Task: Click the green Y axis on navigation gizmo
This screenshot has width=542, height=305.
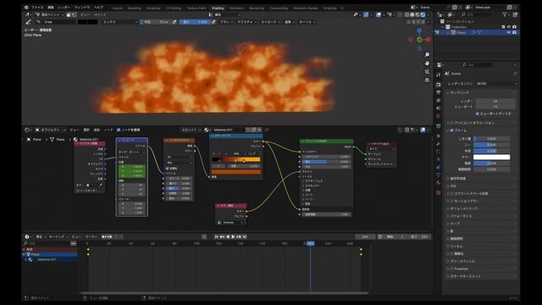Action: tap(419, 40)
